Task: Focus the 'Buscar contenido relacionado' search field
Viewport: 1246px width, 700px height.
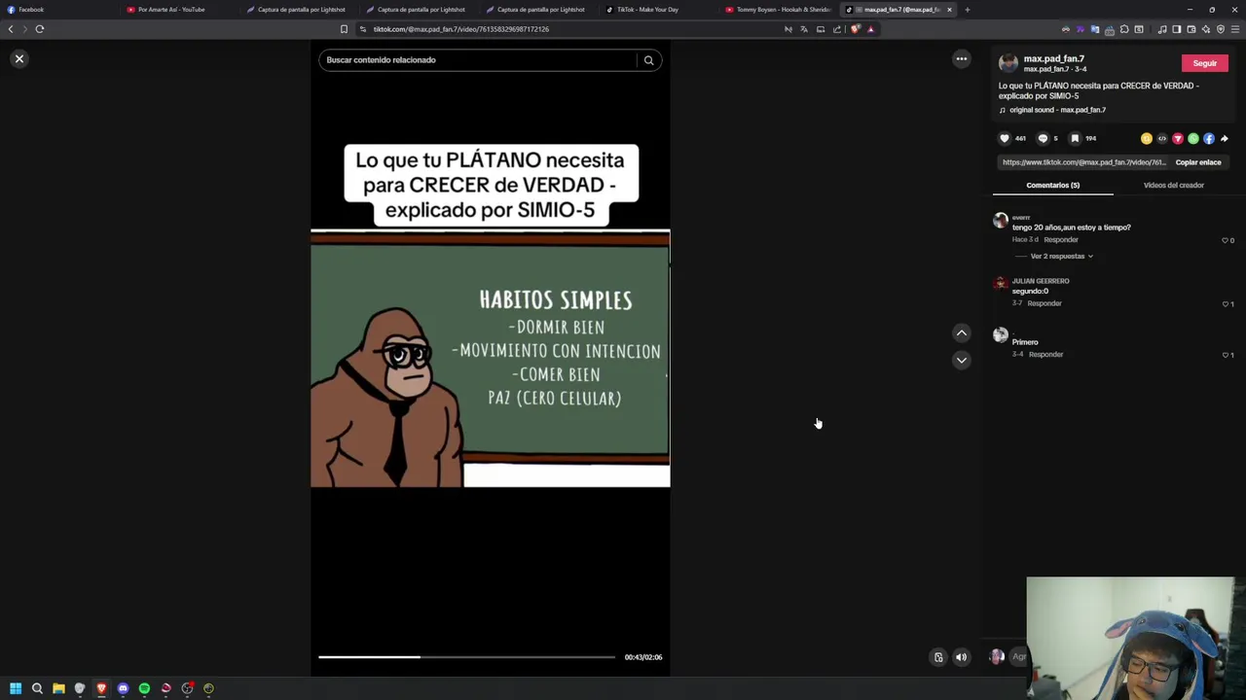Action: [478, 60]
